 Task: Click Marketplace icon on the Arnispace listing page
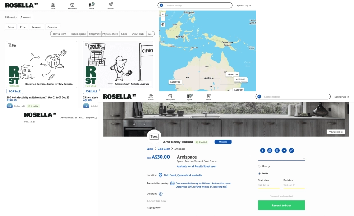(170, 96)
